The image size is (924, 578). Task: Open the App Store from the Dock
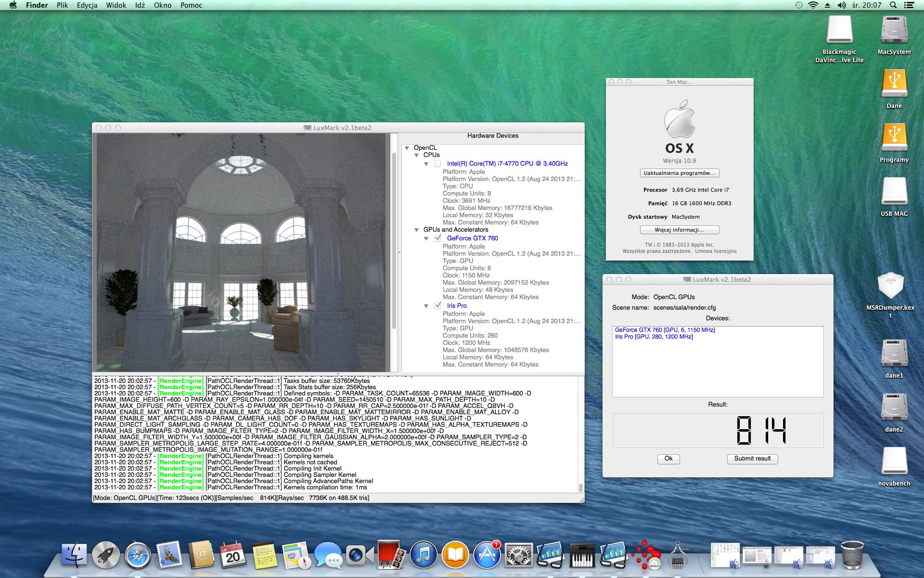(x=487, y=555)
